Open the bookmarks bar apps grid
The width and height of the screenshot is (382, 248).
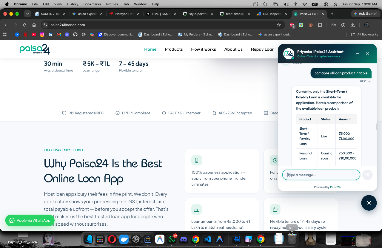(x=5, y=35)
